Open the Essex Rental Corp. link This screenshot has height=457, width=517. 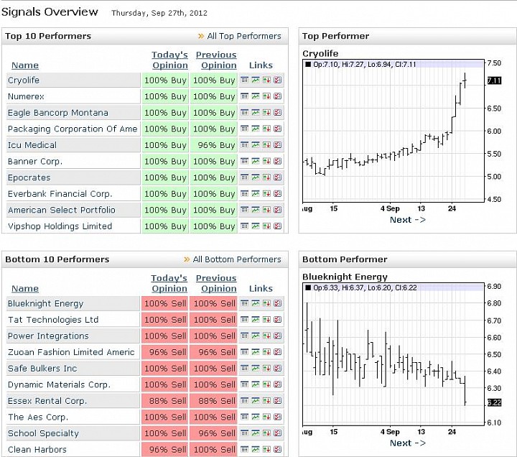coord(47,401)
